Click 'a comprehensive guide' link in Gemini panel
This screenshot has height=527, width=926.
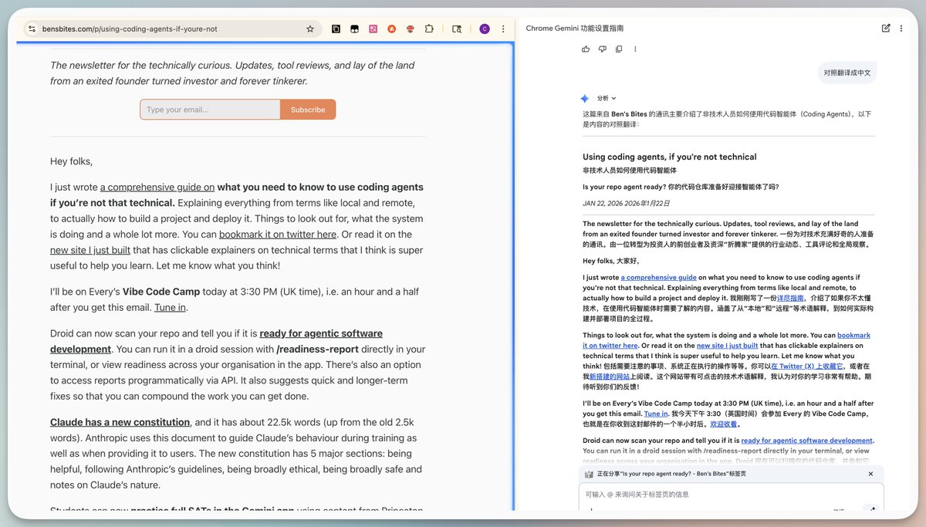pos(659,277)
